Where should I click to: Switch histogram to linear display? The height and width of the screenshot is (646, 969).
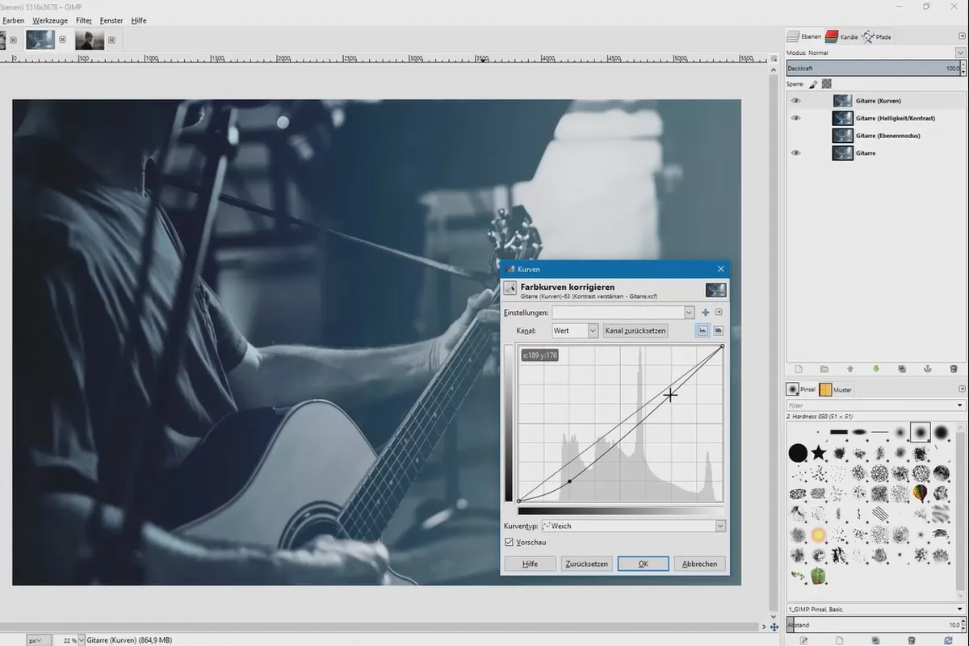pyautogui.click(x=703, y=330)
